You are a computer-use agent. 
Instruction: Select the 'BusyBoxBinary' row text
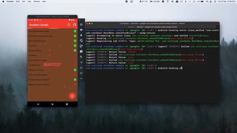[35, 51]
